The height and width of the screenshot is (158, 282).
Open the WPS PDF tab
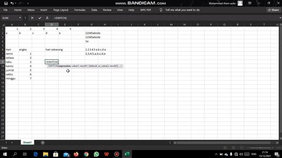pos(146,10)
